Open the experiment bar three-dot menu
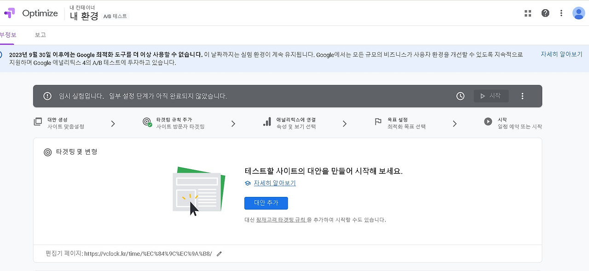 click(x=522, y=96)
